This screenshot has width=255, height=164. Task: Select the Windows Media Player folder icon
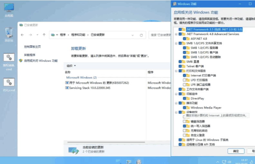[x=188, y=108]
